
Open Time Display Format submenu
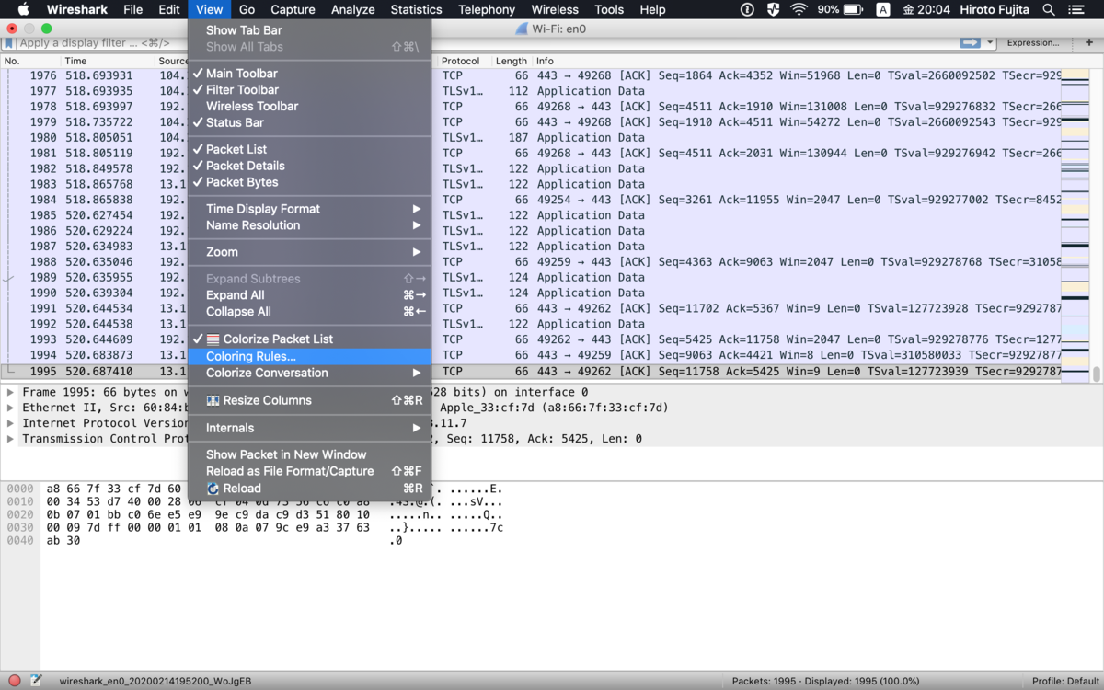pyautogui.click(x=310, y=209)
